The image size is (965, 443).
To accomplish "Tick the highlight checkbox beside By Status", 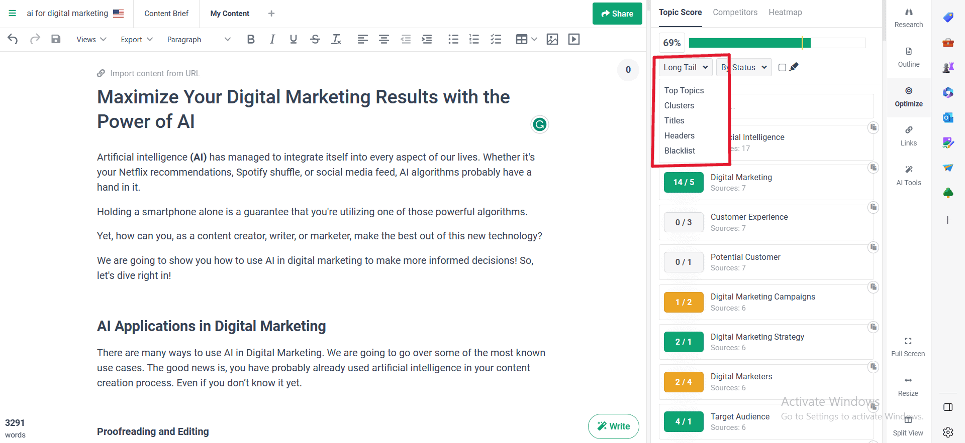I will click(782, 67).
